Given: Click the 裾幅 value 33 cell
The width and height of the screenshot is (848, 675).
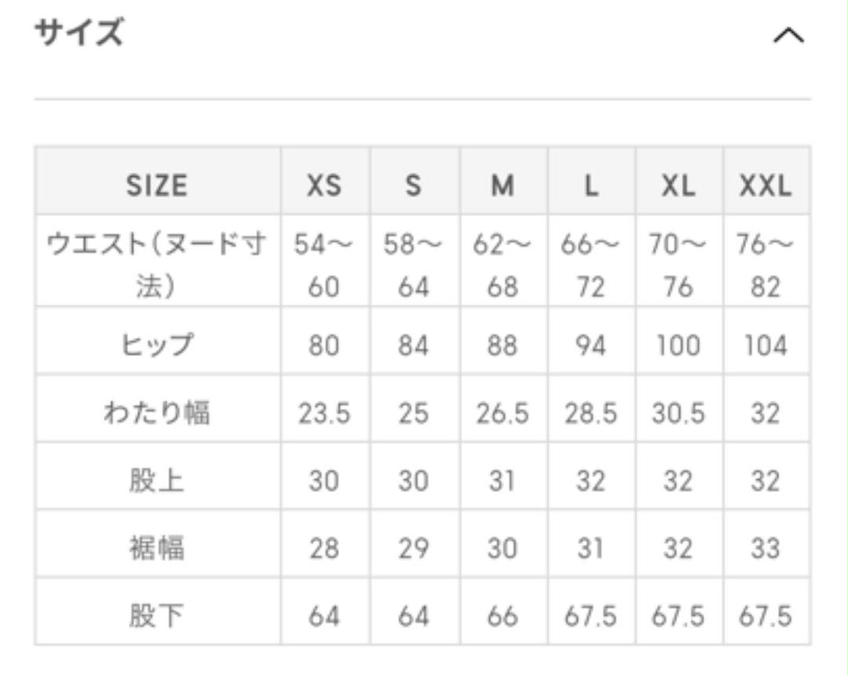Looking at the screenshot, I should click(767, 544).
